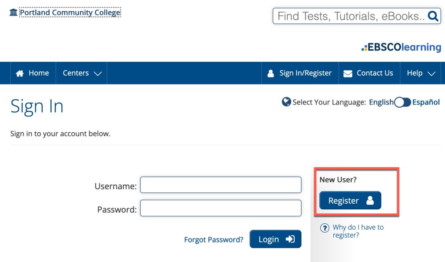Click the Home house icon
The height and width of the screenshot is (262, 445).
pos(20,74)
